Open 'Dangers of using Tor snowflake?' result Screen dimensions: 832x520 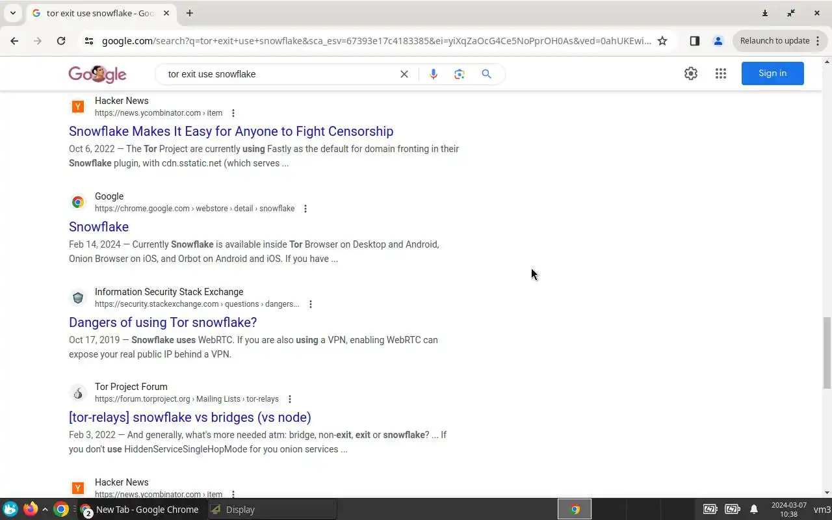pyautogui.click(x=162, y=322)
